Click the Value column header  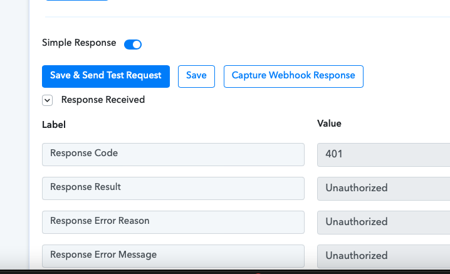click(x=329, y=124)
